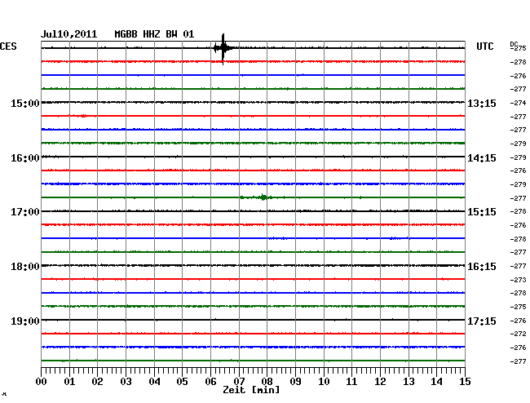Click the 15:15 UTC time label
This screenshot has height=403, width=530.
click(482, 212)
